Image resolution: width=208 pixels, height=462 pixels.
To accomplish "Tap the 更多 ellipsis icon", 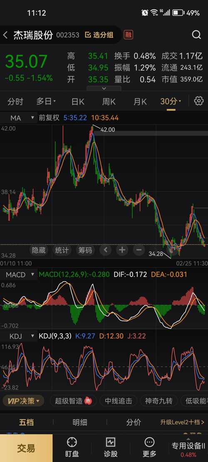I will point(149,442).
